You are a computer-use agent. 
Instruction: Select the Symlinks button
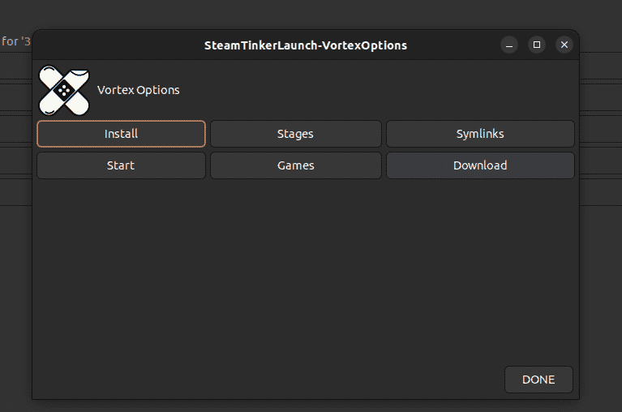[x=480, y=134]
